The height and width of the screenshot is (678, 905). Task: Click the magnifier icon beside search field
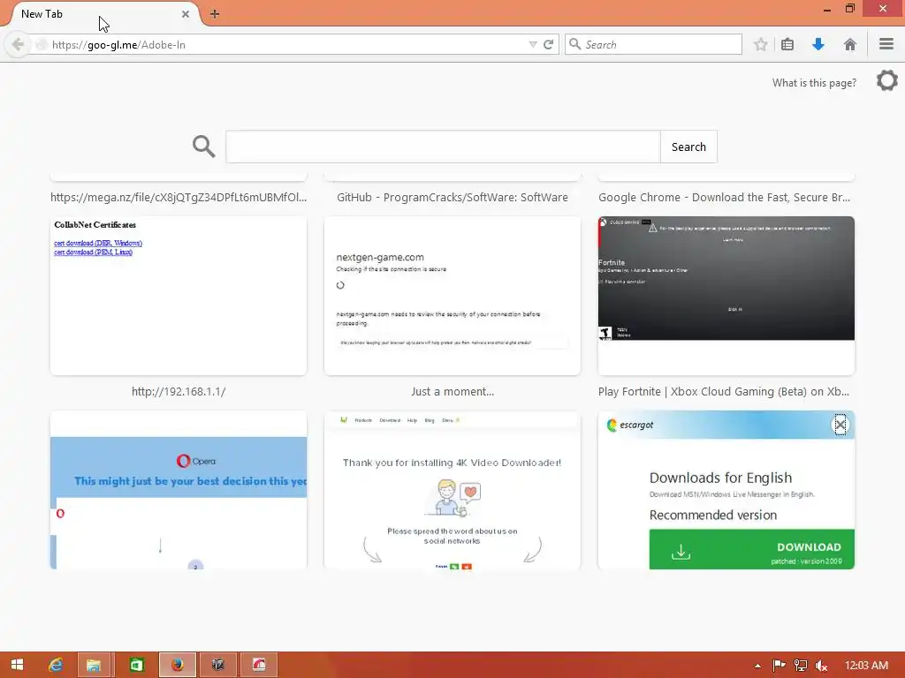[x=204, y=147]
